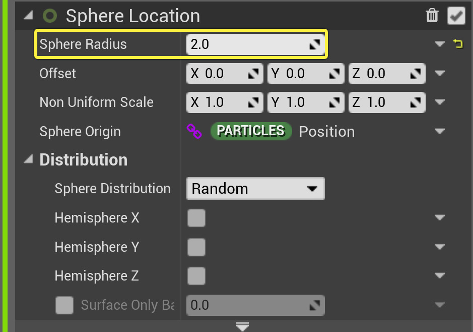Click the PARTICLES Position binding

tap(251, 132)
